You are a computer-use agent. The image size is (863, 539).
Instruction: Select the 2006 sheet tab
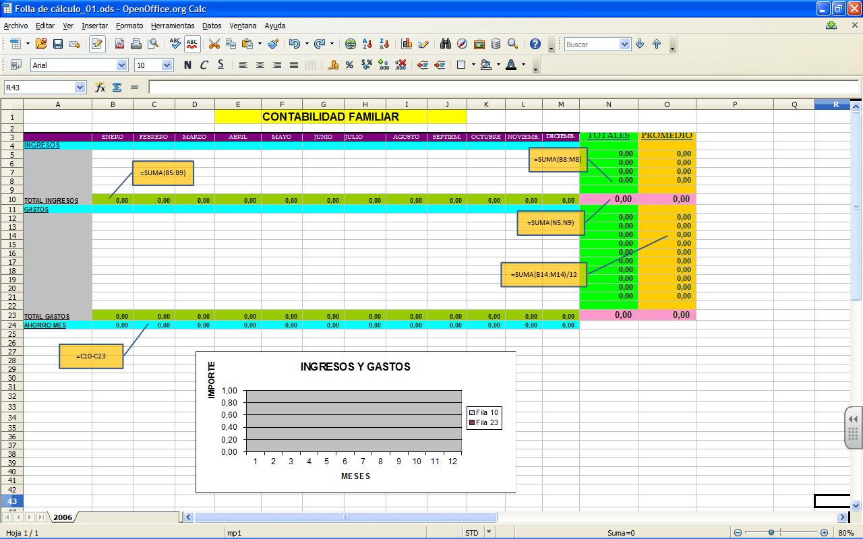pyautogui.click(x=63, y=517)
